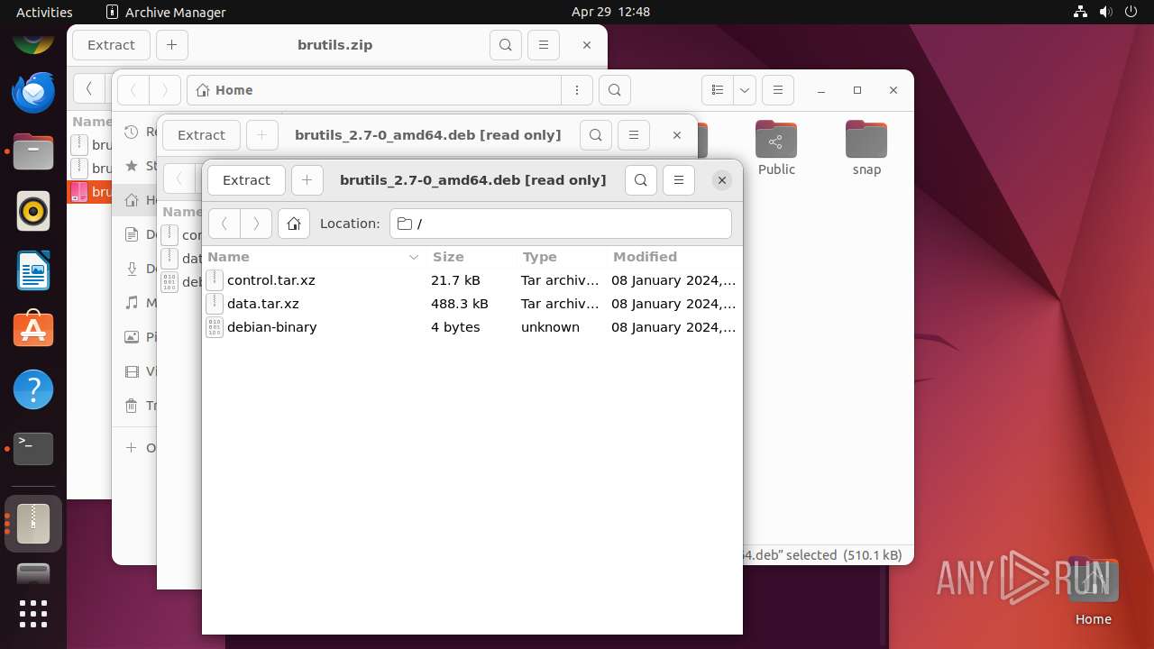Go forward in front archive window

click(256, 224)
